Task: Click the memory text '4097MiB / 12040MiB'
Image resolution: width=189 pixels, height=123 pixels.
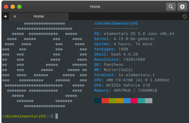Action: tap(135, 91)
